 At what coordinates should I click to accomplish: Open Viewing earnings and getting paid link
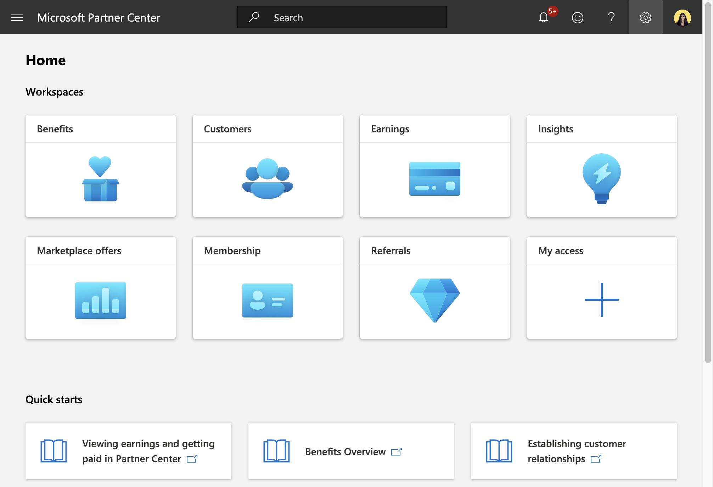pyautogui.click(x=148, y=451)
